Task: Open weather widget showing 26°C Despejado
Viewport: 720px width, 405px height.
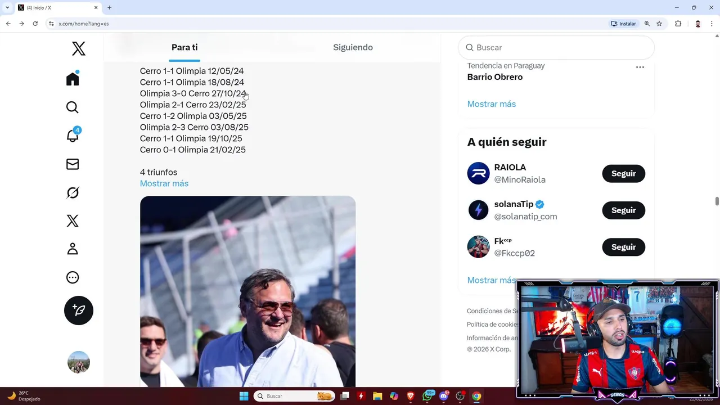Action: tap(24, 396)
